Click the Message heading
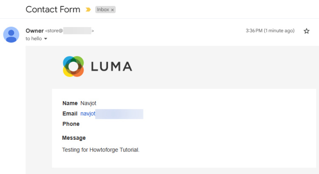 click(x=74, y=138)
